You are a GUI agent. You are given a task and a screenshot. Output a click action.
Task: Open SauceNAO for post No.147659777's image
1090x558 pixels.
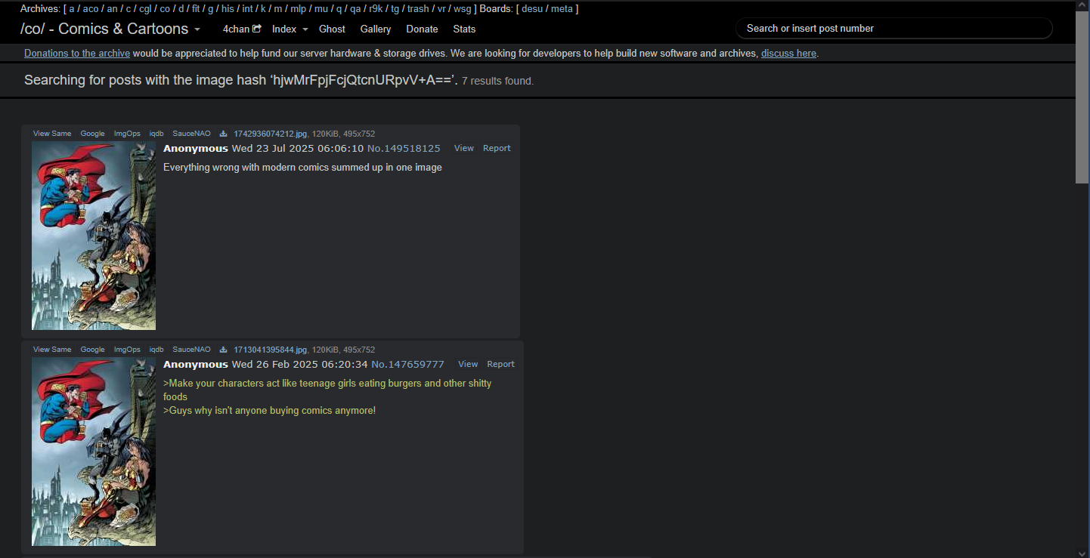(192, 350)
